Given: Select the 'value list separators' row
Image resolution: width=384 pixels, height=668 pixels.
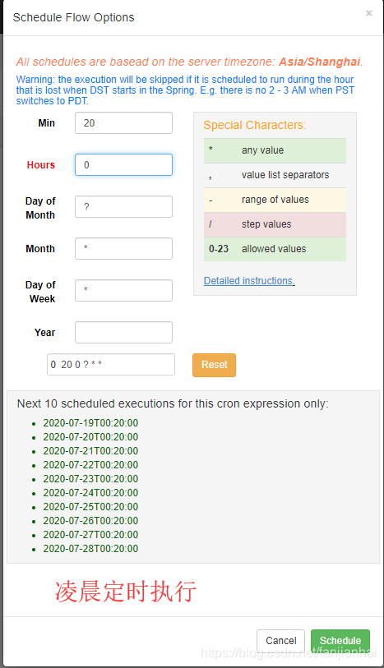Looking at the screenshot, I should tap(275, 175).
